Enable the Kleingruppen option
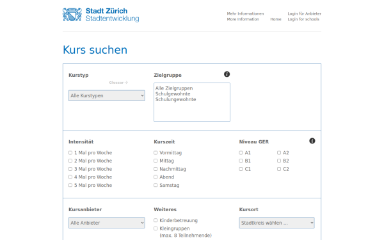 click(156, 228)
